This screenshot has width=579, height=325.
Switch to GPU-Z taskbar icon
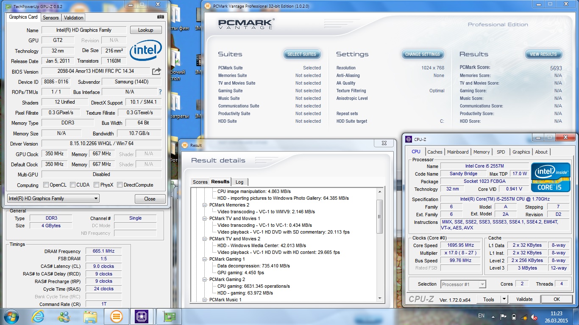[x=170, y=317]
